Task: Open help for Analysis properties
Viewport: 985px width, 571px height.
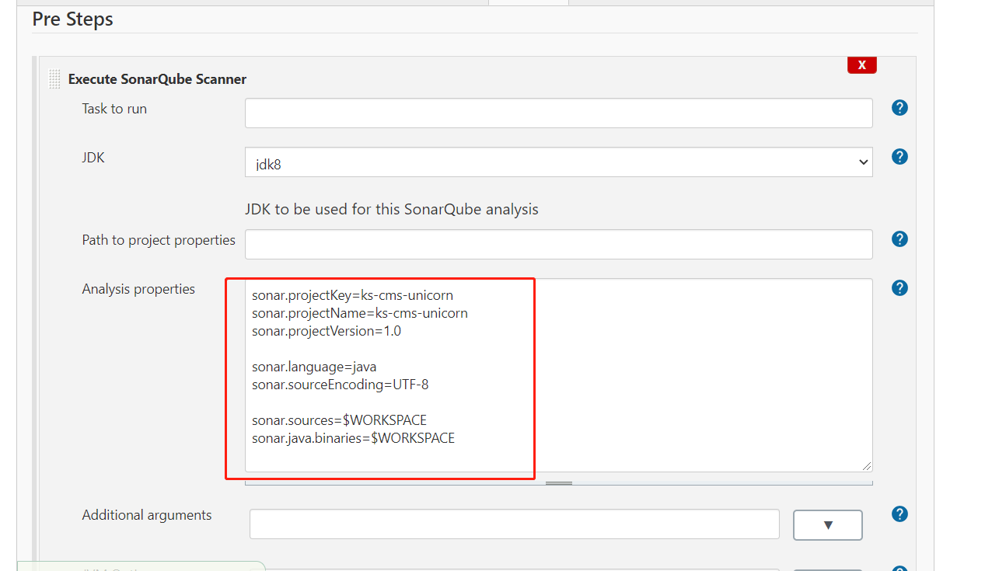Action: pos(899,288)
